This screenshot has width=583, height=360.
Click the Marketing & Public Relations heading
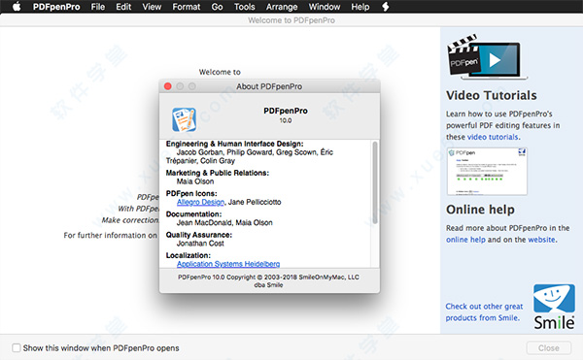pyautogui.click(x=217, y=173)
